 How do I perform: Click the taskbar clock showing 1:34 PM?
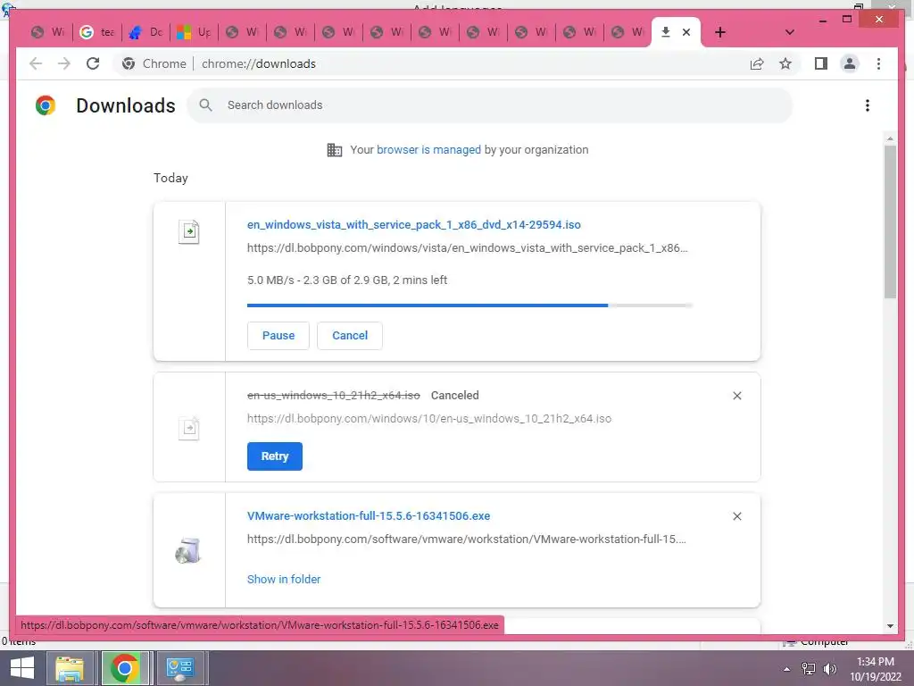tap(876, 668)
